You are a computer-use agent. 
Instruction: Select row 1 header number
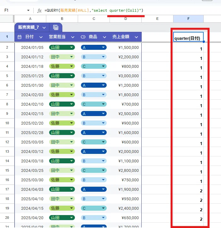7,37
